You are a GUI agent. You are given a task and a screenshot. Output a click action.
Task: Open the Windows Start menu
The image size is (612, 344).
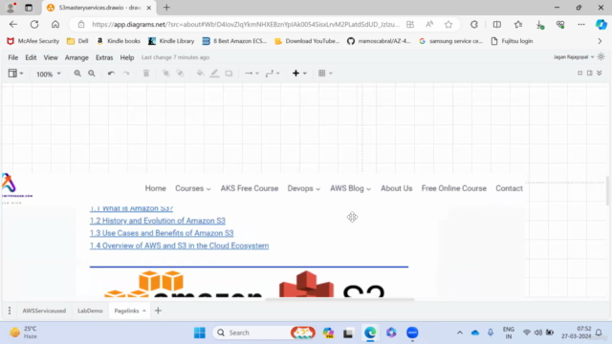pyautogui.click(x=200, y=333)
